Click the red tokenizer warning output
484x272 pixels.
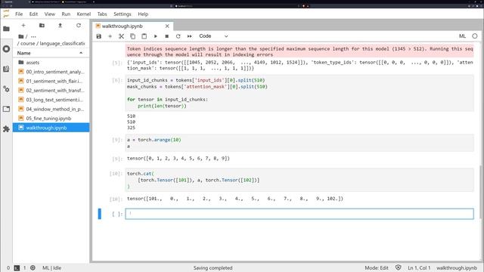click(299, 51)
